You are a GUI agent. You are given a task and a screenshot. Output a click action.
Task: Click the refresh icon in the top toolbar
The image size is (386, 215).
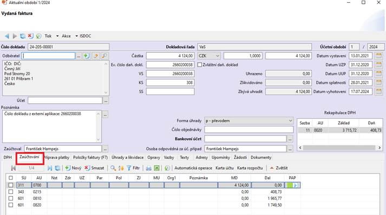(x=23, y=36)
